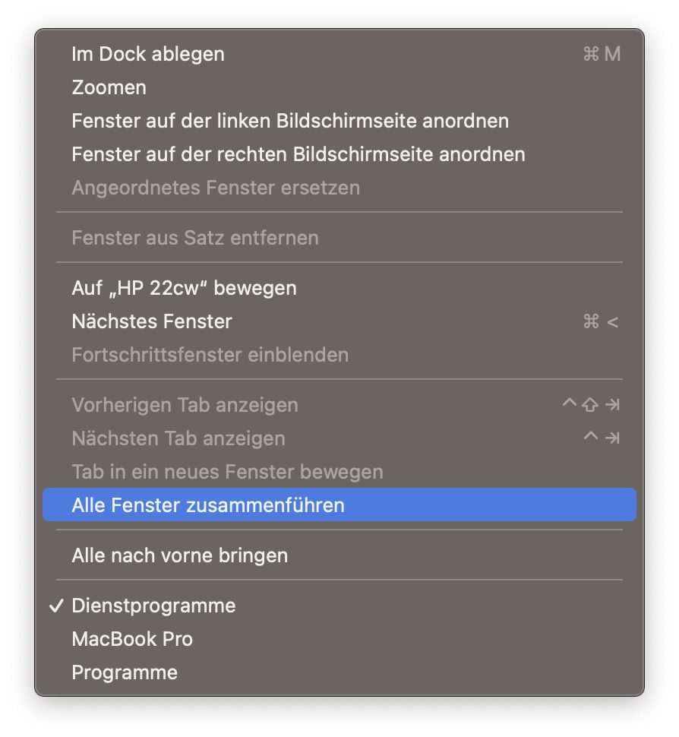The width and height of the screenshot is (679, 737).
Task: Click the checkmark beside Dienstprogramme
Action: click(x=55, y=606)
